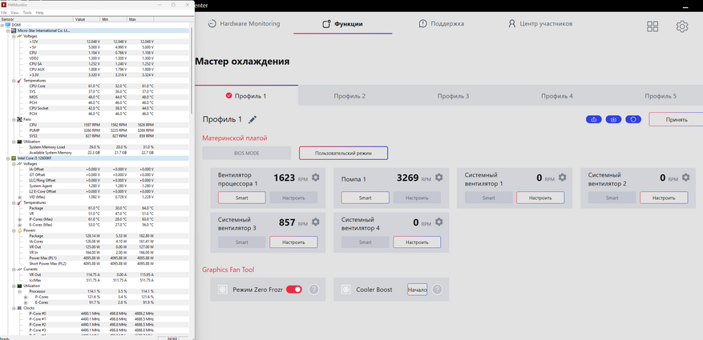Select the Профиль 2 tab

349,96
